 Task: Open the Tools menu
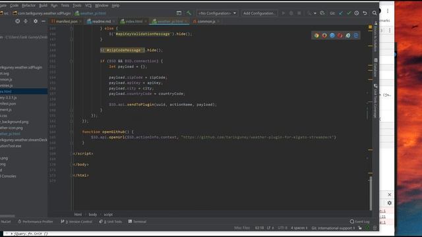[x=77, y=5]
